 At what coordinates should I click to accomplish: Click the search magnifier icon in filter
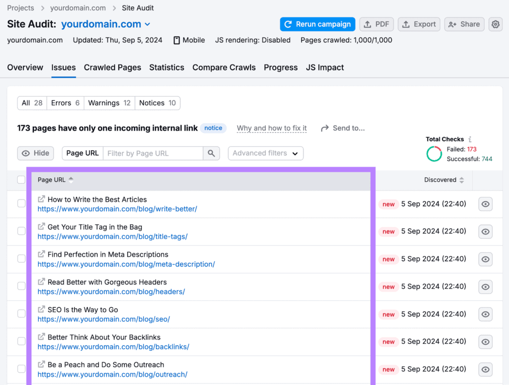[211, 154]
